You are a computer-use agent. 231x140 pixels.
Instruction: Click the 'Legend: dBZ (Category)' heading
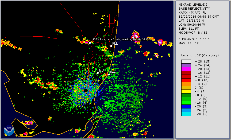[x=200, y=55]
